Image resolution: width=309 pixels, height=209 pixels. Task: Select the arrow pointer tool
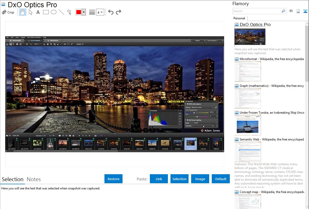coord(30,12)
